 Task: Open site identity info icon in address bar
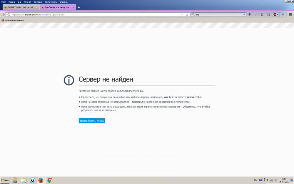[9, 14]
